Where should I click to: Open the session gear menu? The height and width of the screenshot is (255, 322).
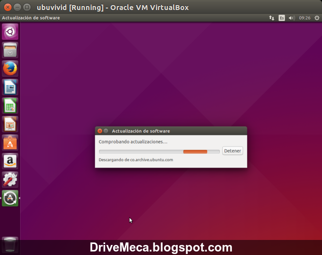tap(317, 18)
